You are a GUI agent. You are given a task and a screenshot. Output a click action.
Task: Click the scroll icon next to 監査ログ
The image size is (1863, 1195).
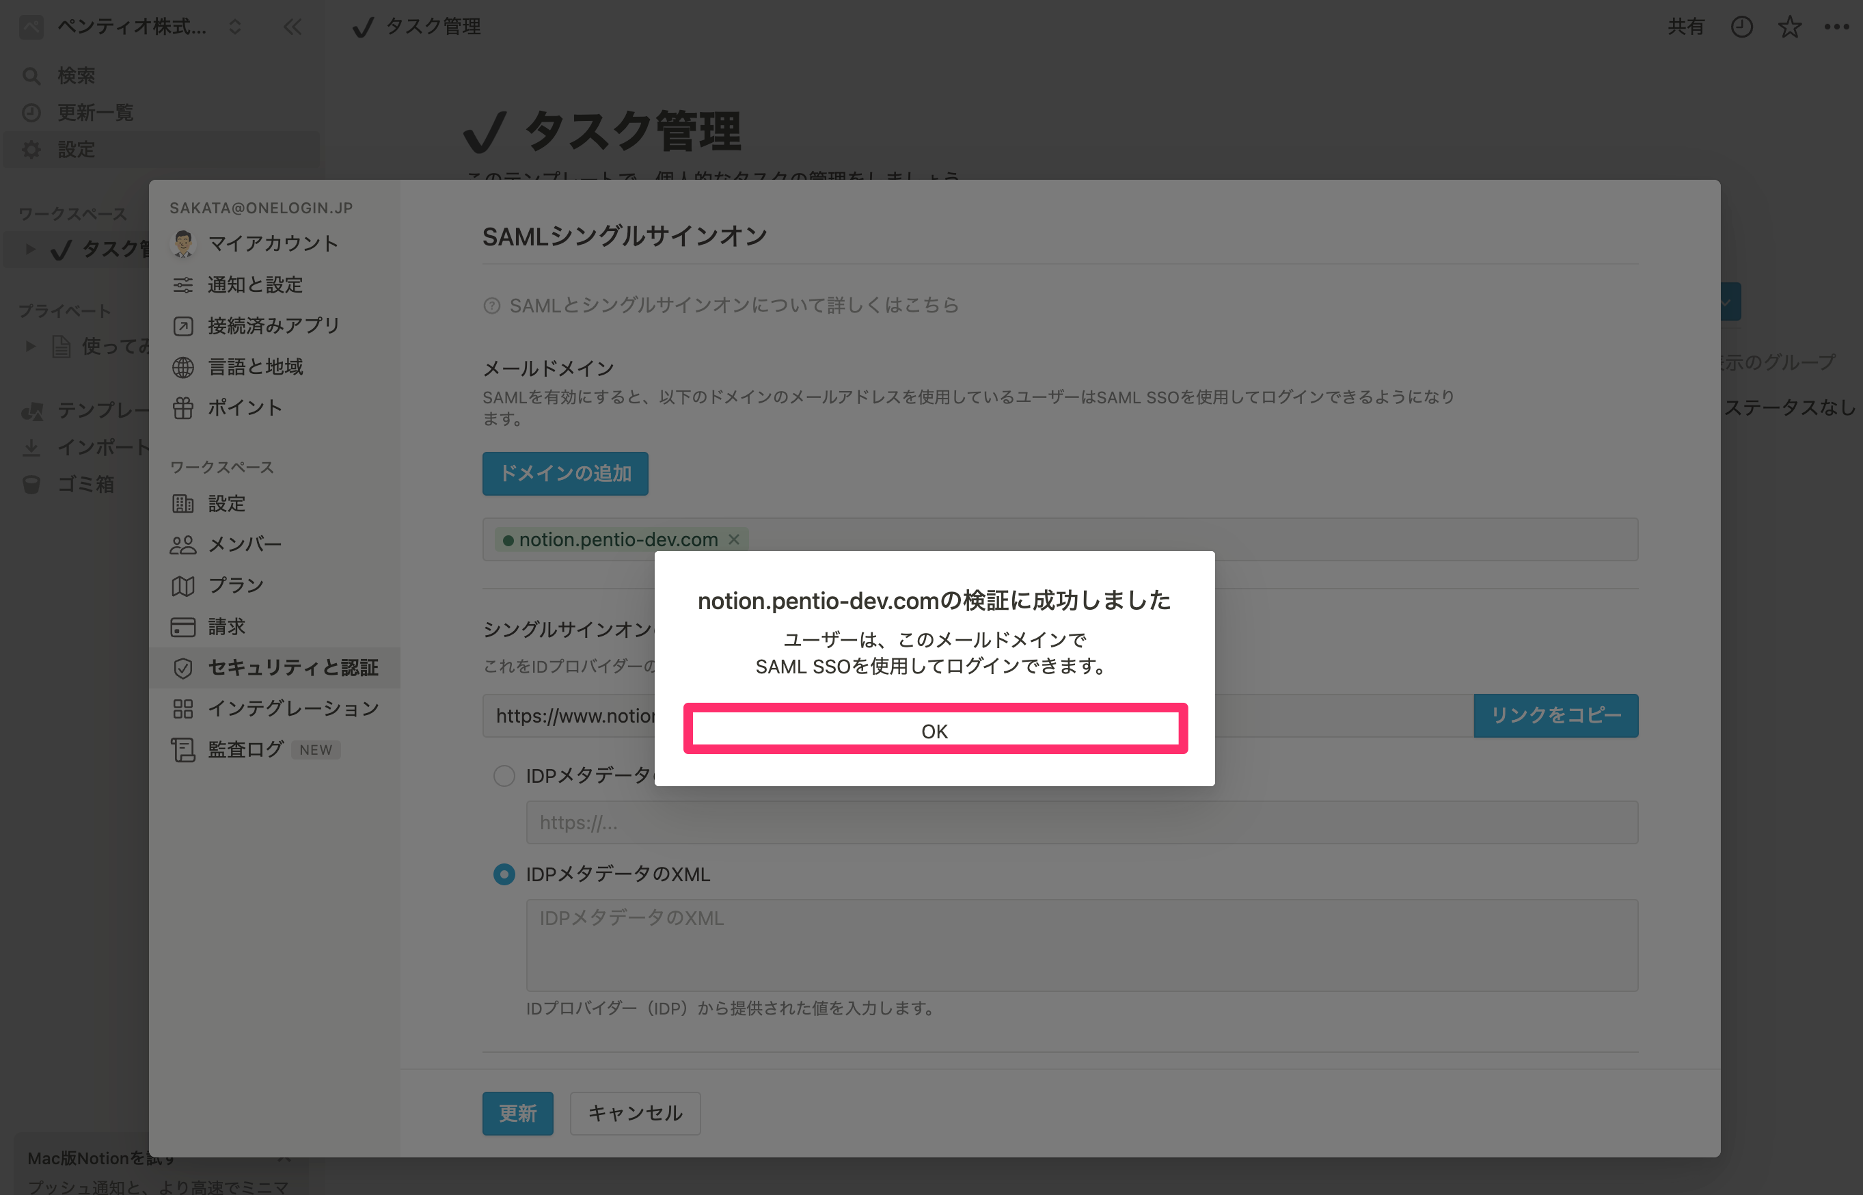point(183,749)
